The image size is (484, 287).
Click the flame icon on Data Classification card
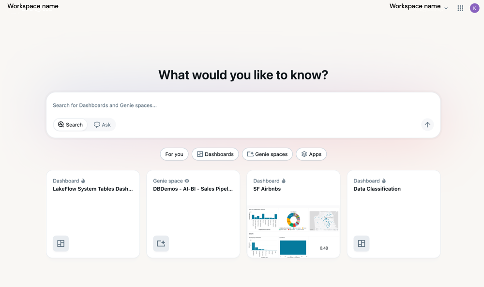click(x=384, y=181)
